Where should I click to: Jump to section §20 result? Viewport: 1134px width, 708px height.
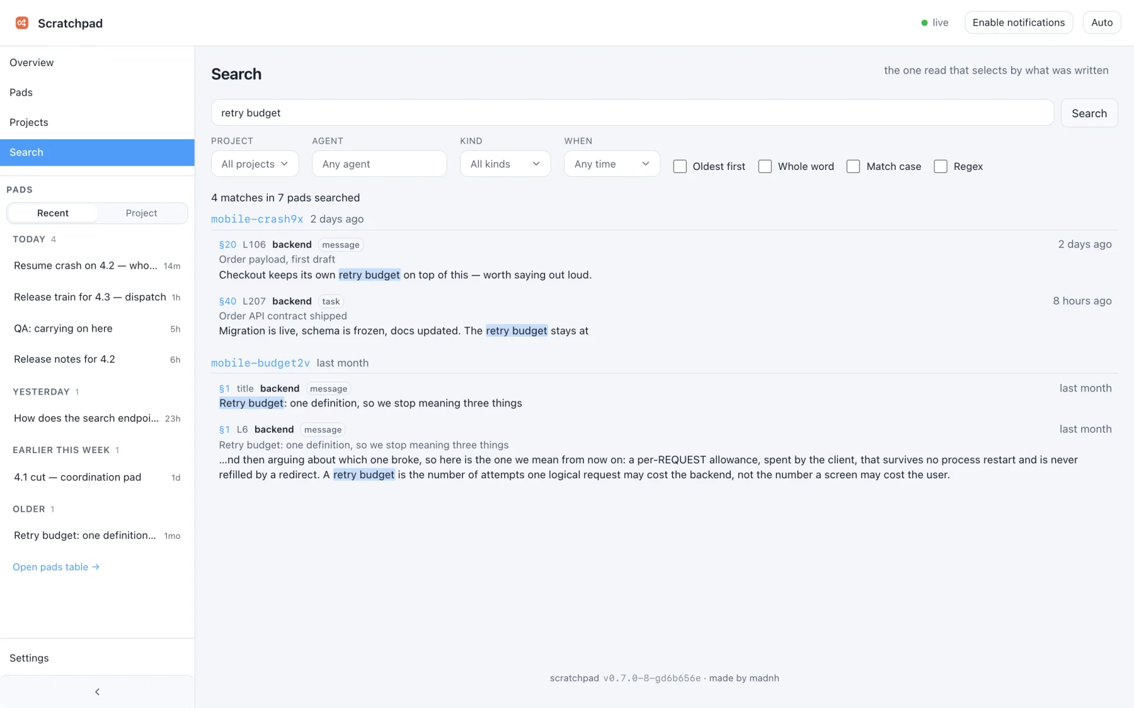(x=227, y=244)
